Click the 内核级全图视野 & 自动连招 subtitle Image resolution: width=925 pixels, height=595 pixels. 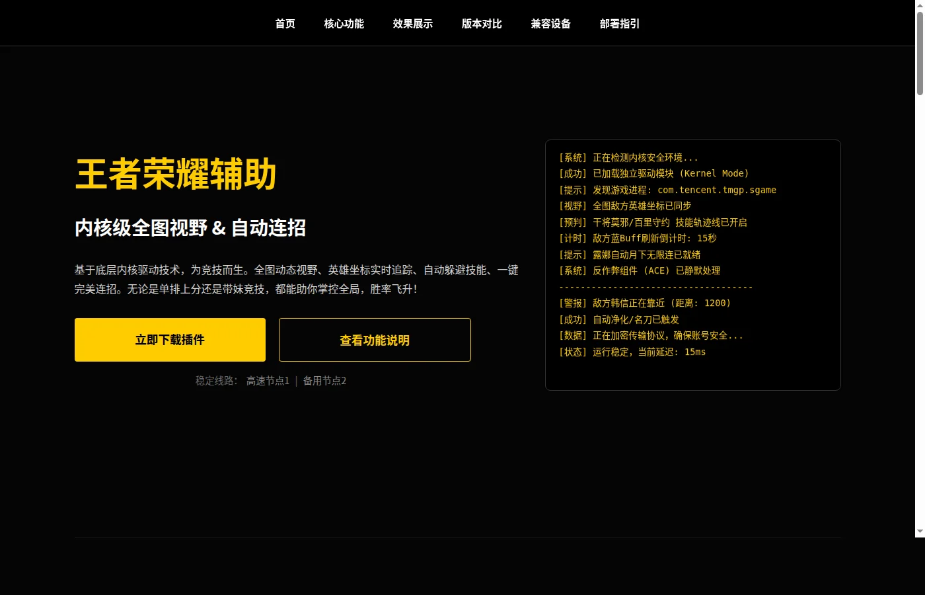(x=190, y=228)
